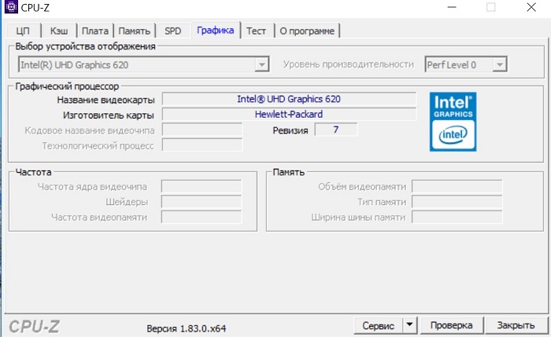Click the Название видеокарты value field
The image size is (551, 337).
click(289, 99)
